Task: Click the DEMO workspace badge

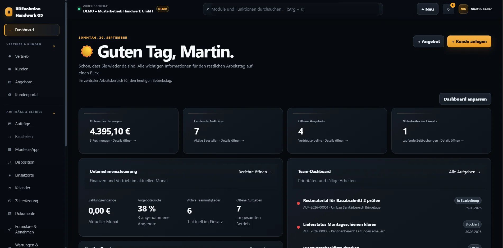Action: tap(163, 9)
